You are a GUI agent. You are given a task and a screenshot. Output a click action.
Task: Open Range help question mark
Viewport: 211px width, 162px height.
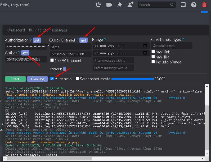[x=105, y=39]
